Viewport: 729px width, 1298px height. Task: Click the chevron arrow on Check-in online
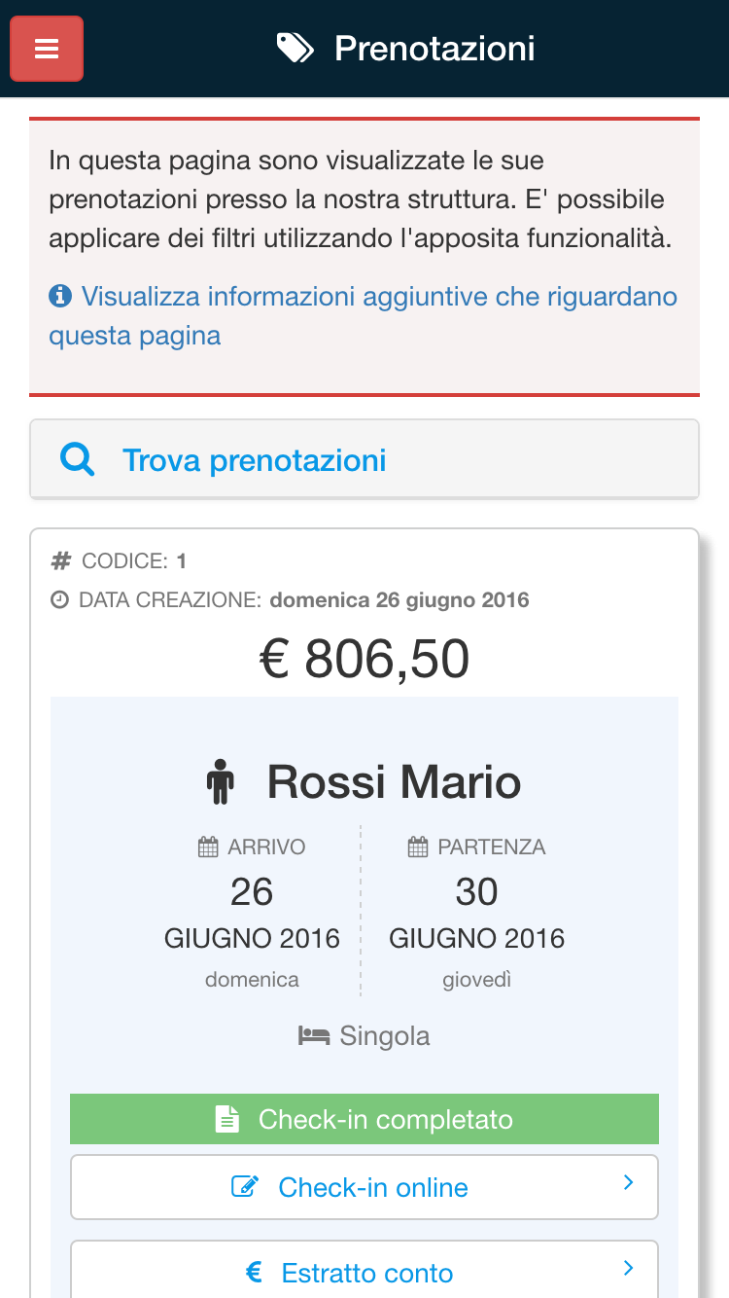tap(628, 1183)
